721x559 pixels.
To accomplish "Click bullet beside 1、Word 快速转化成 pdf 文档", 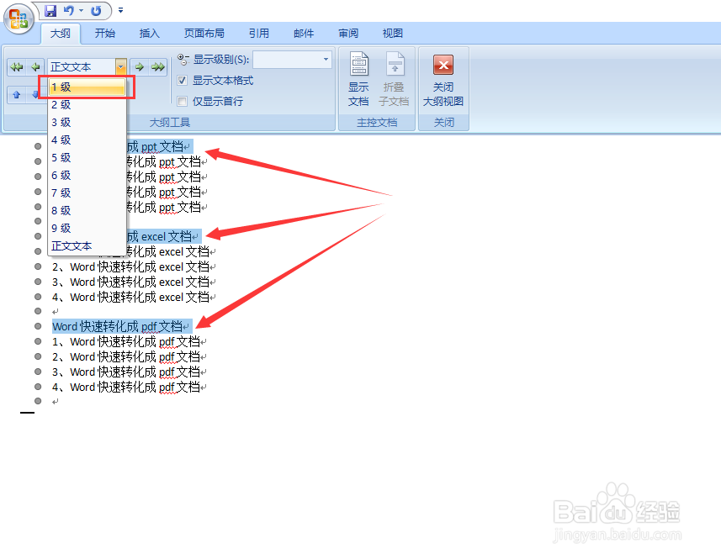I will [x=38, y=341].
